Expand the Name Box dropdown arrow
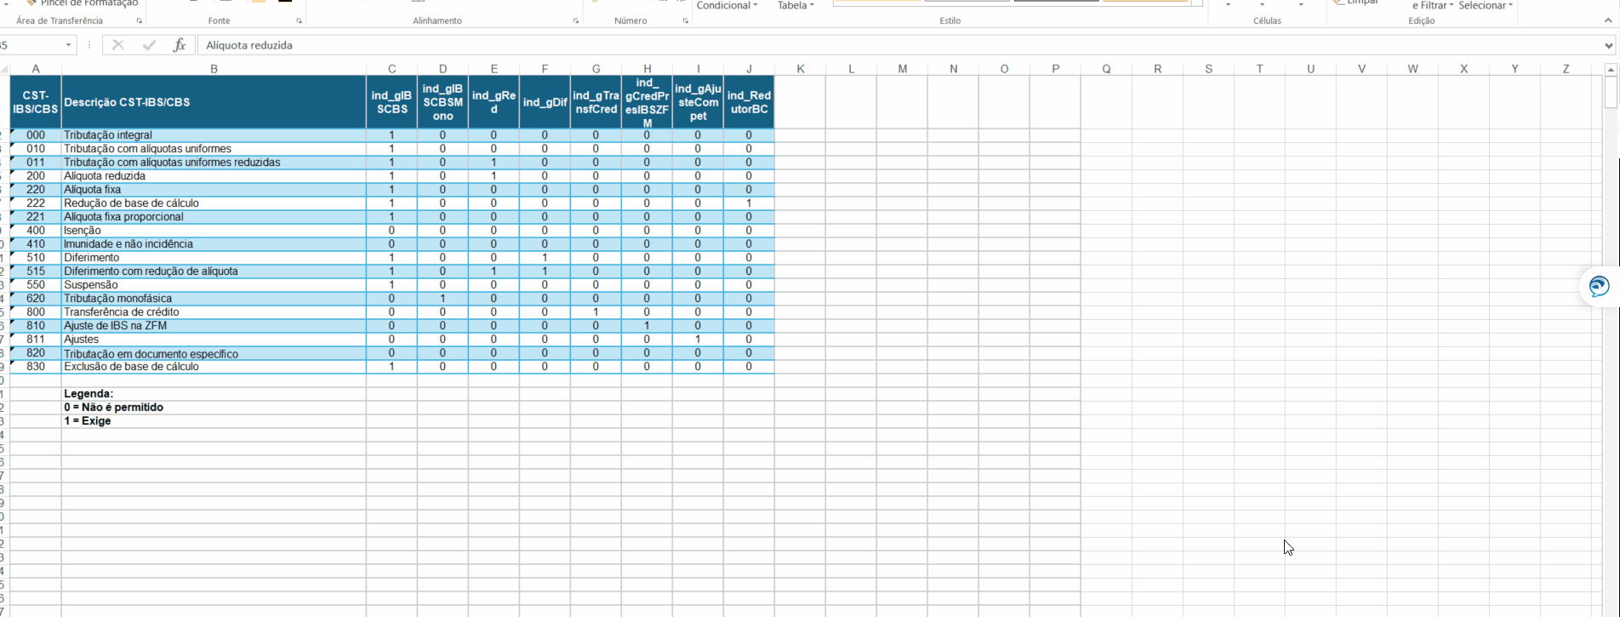Image resolution: width=1620 pixels, height=617 pixels. (x=69, y=45)
